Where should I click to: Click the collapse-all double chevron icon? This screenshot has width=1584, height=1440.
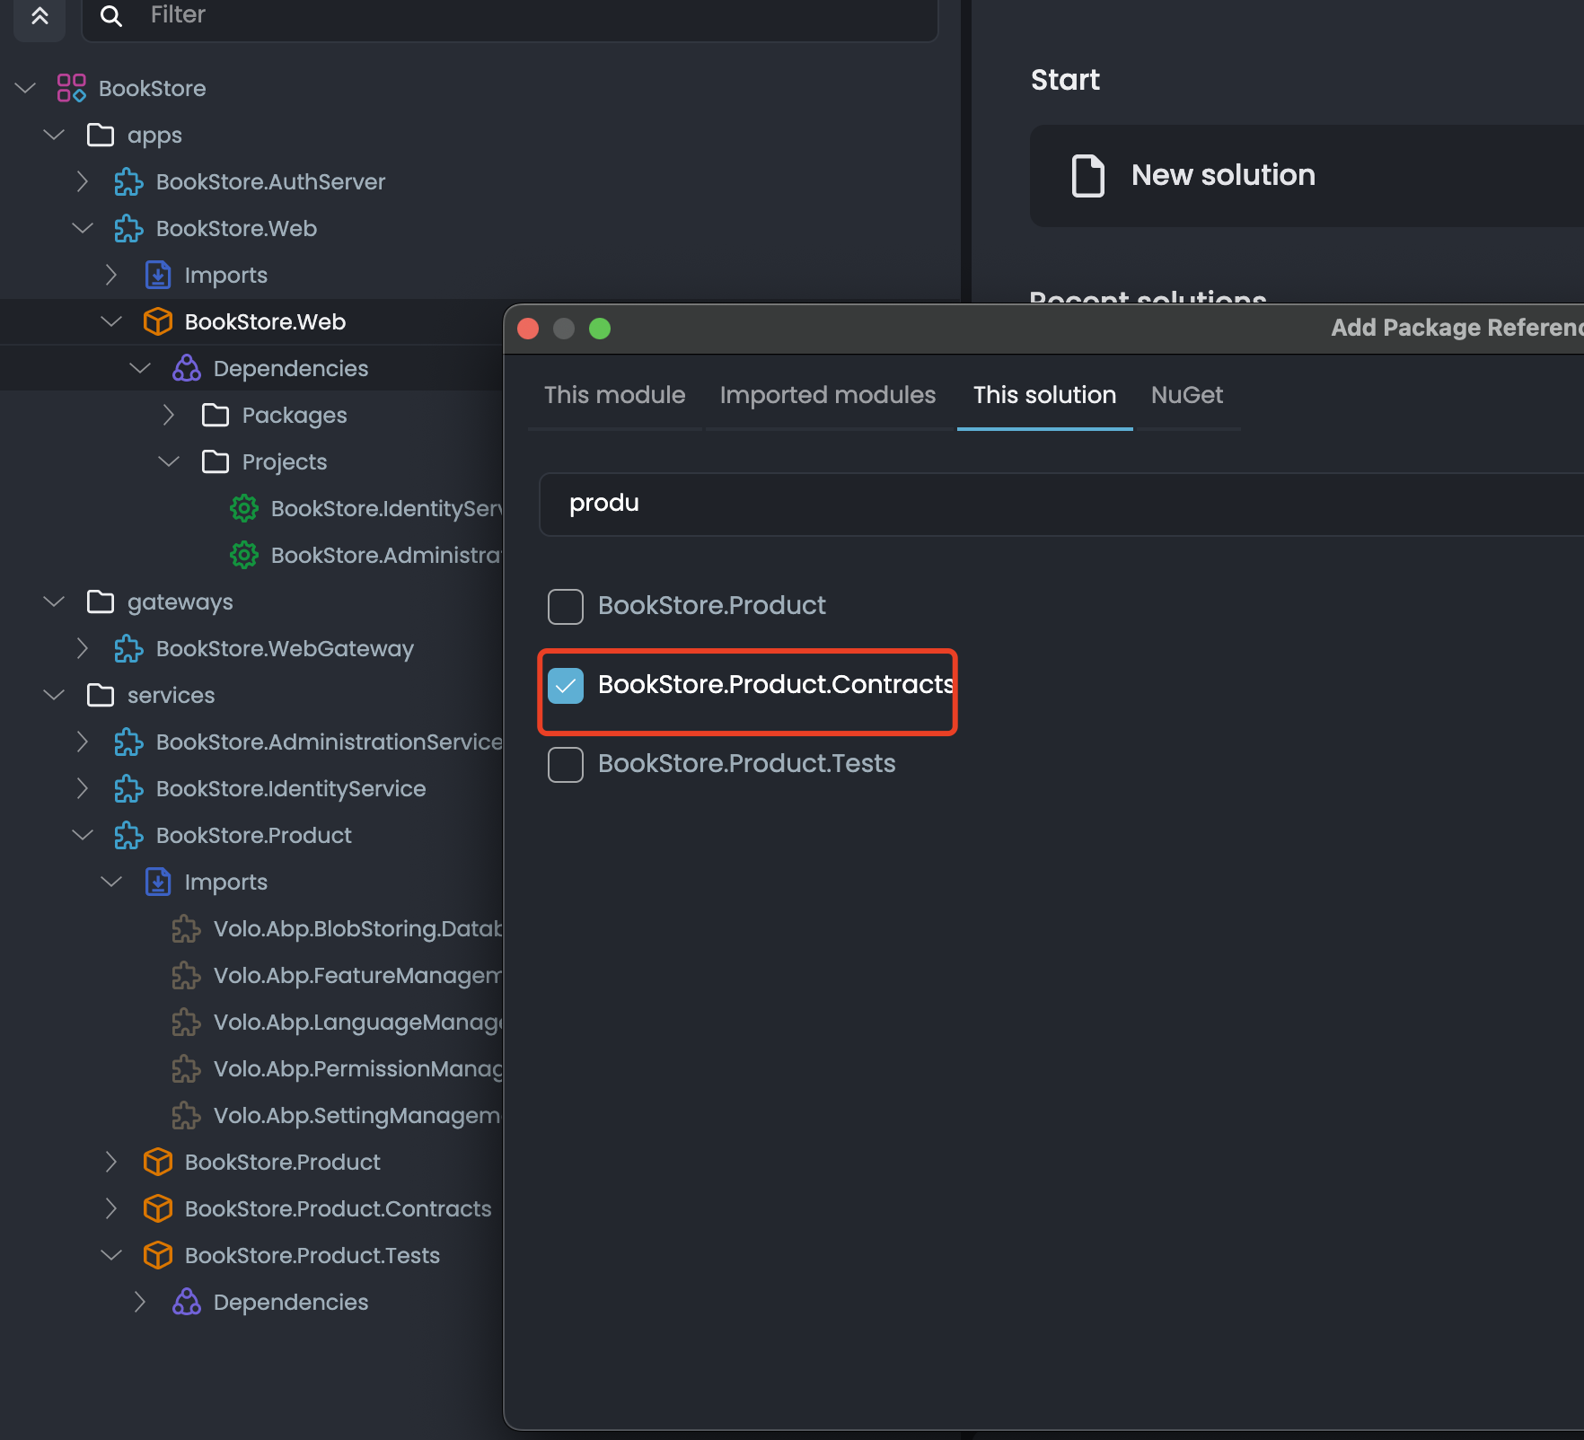[40, 15]
